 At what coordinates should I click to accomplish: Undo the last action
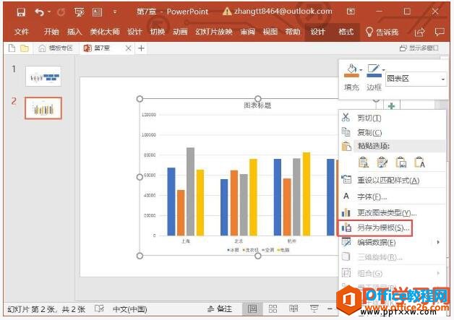pos(39,12)
